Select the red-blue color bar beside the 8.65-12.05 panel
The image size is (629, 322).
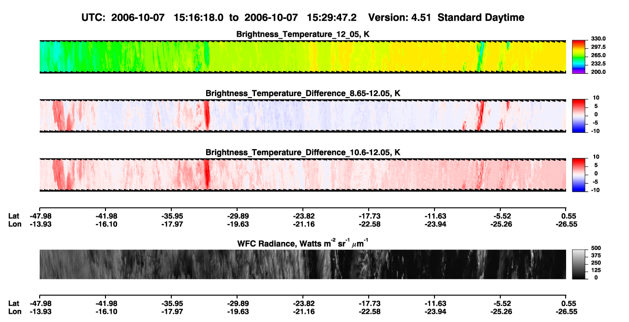pyautogui.click(x=579, y=115)
